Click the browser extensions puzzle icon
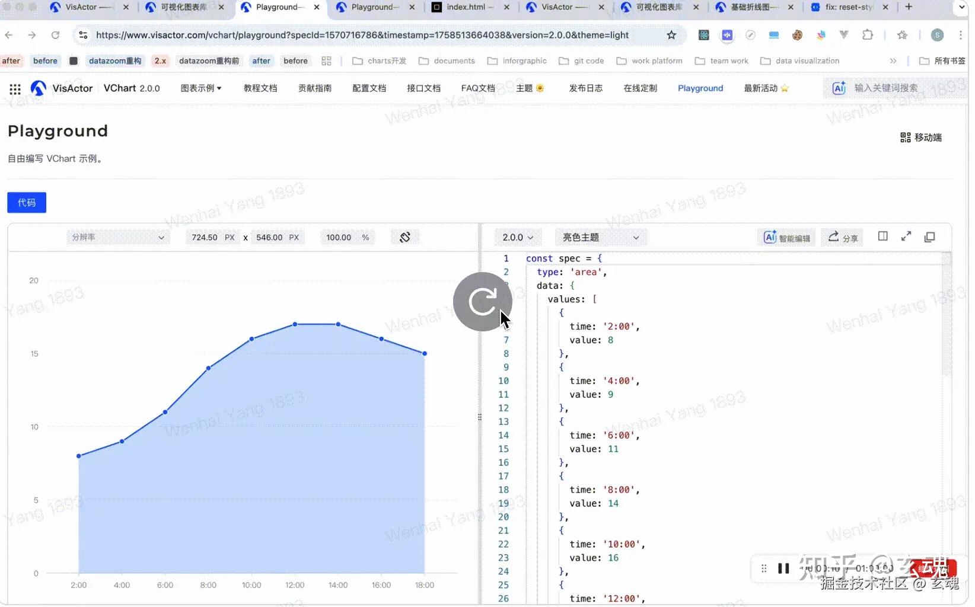This screenshot has width=975, height=607. pos(868,35)
